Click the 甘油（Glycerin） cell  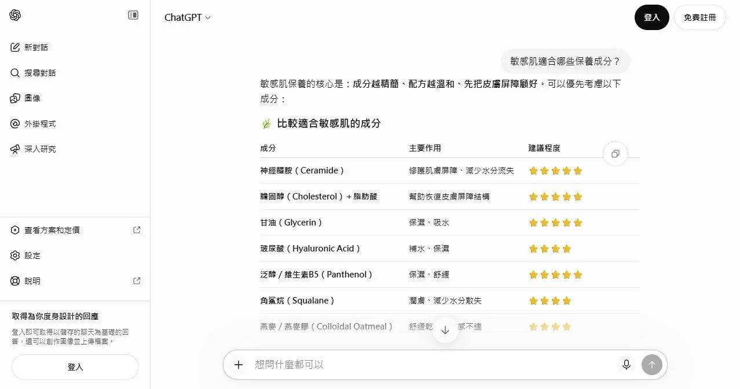click(291, 223)
